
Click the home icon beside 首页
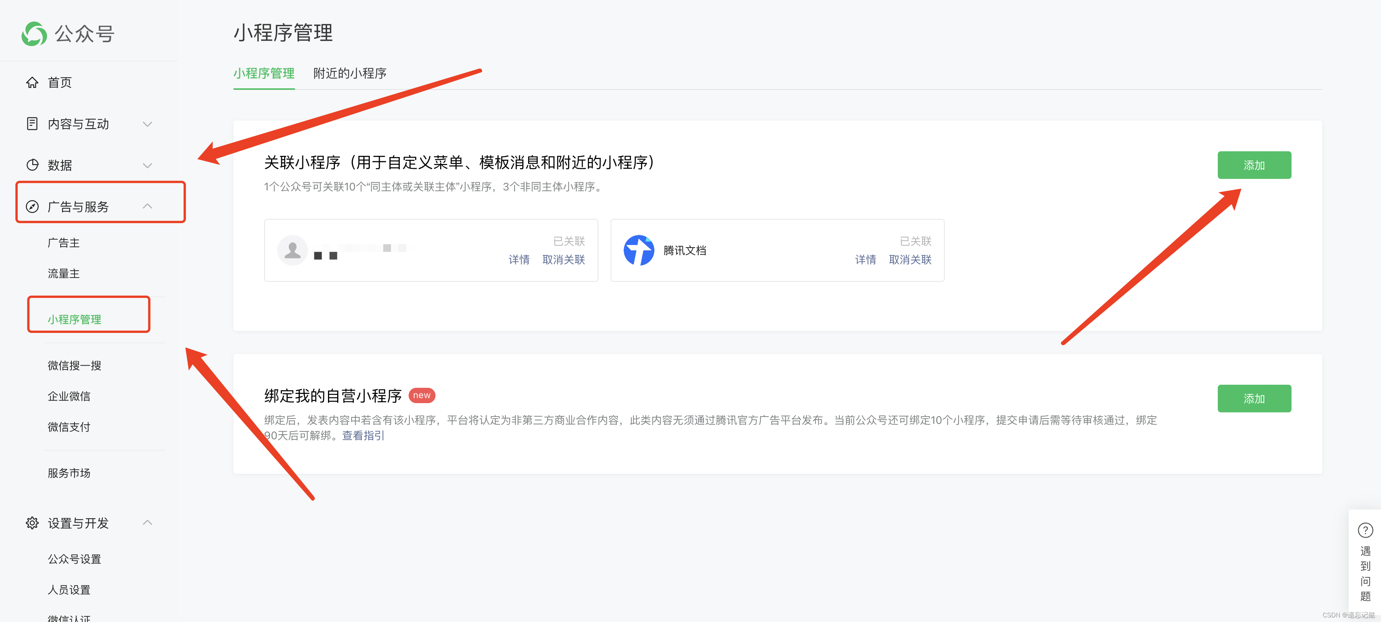coord(32,83)
